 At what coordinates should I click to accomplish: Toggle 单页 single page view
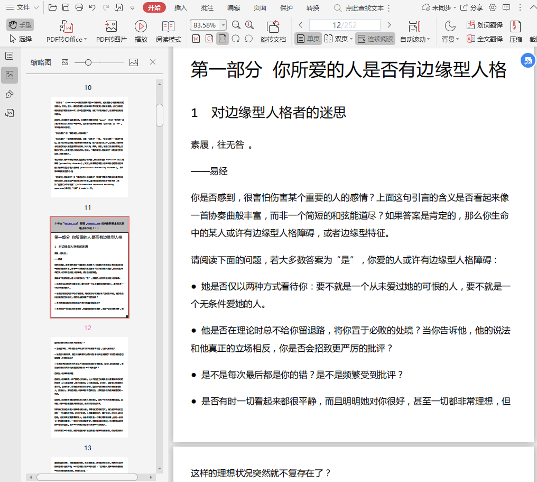[308, 39]
